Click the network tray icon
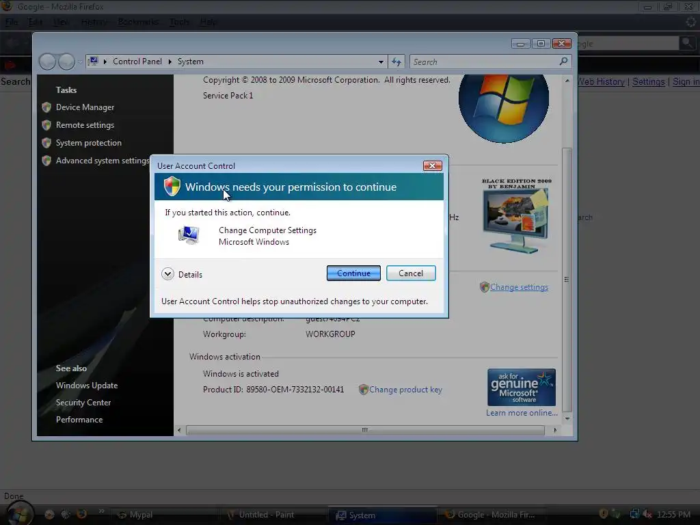 point(634,514)
